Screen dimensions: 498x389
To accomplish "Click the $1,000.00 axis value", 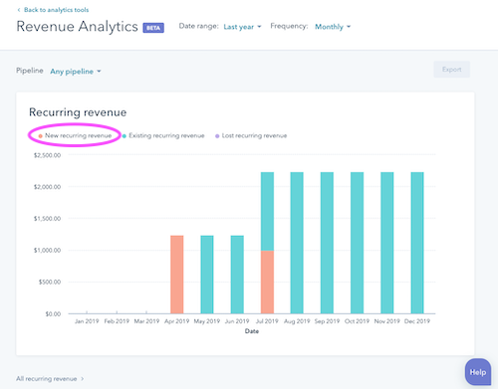I will click(47, 251).
